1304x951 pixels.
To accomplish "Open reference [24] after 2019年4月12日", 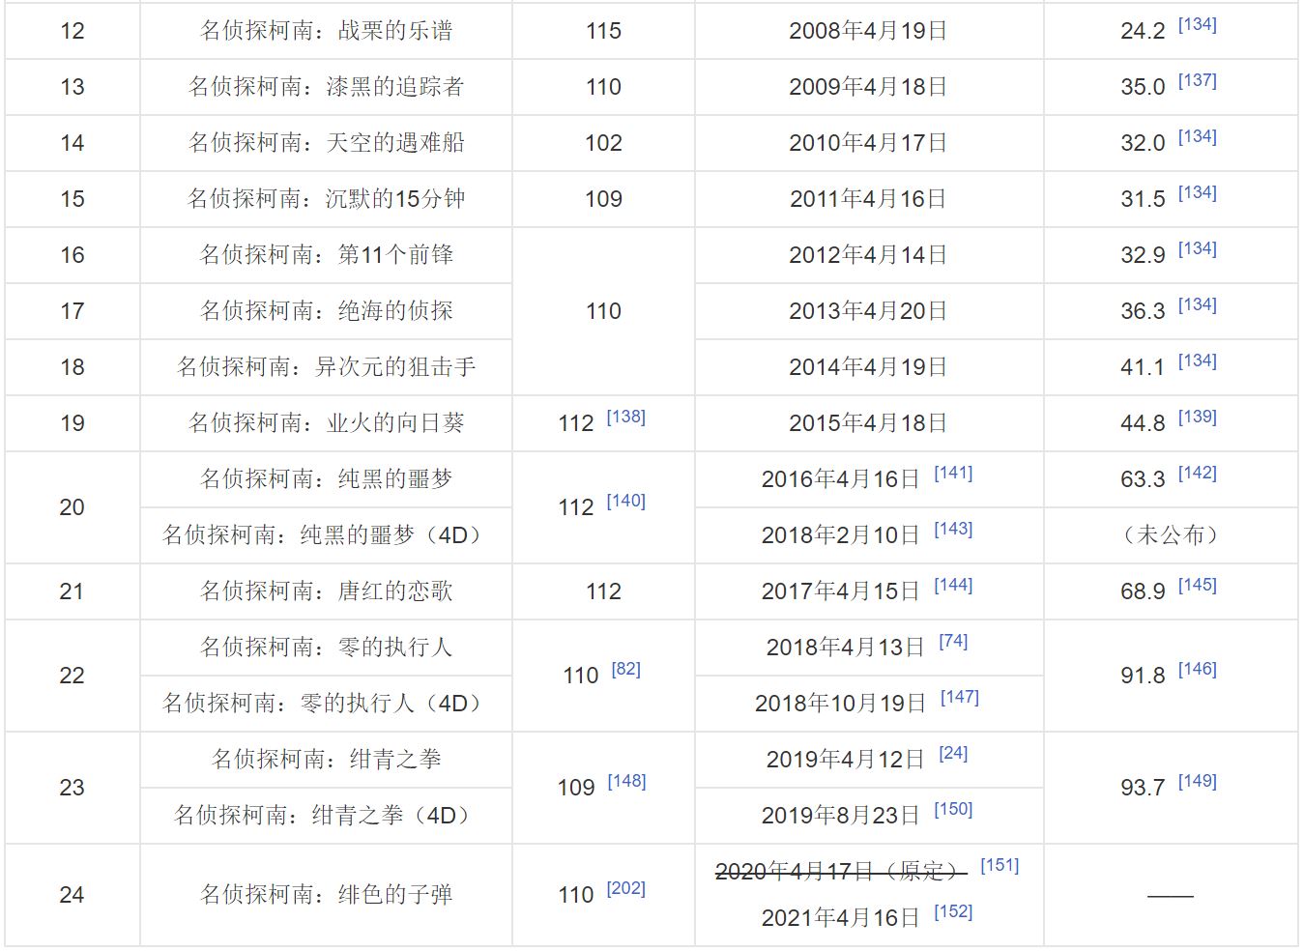I will pos(953,754).
